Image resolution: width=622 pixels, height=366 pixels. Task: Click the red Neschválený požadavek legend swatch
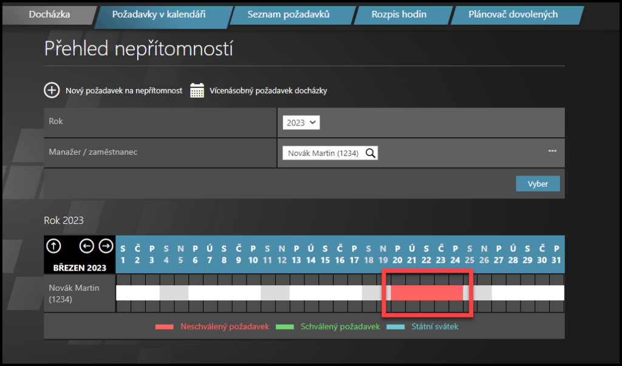click(164, 327)
